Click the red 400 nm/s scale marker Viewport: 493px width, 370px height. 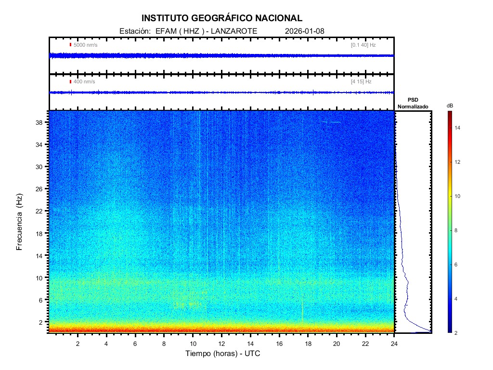pyautogui.click(x=71, y=81)
